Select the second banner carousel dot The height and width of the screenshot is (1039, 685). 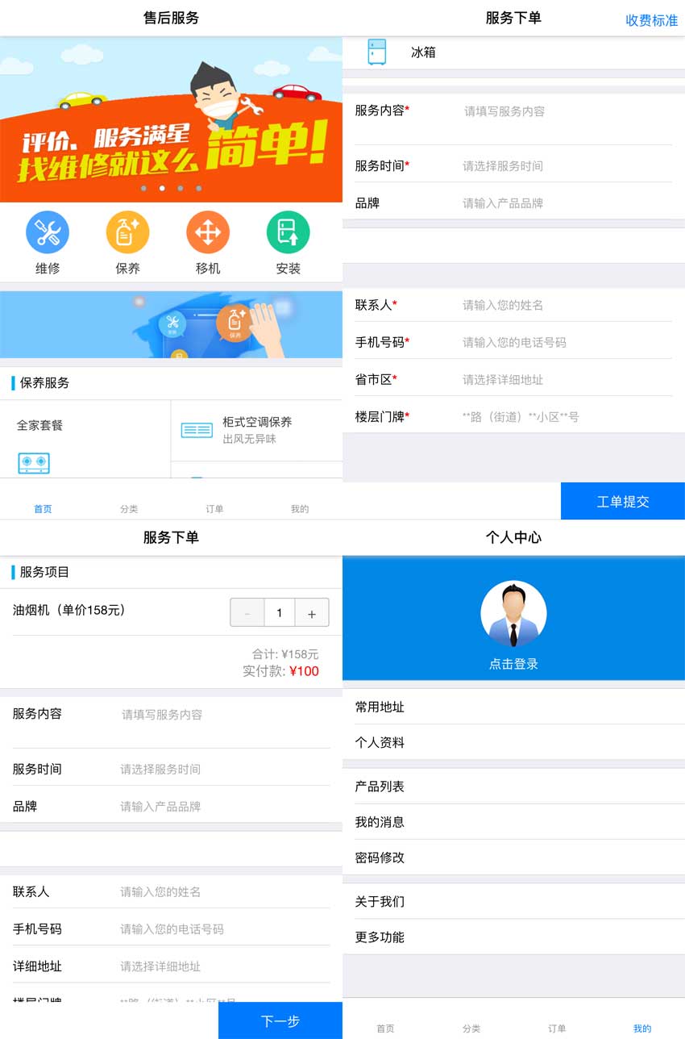[162, 189]
